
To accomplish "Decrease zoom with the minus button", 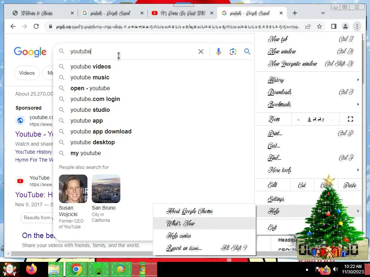I will [x=298, y=120].
